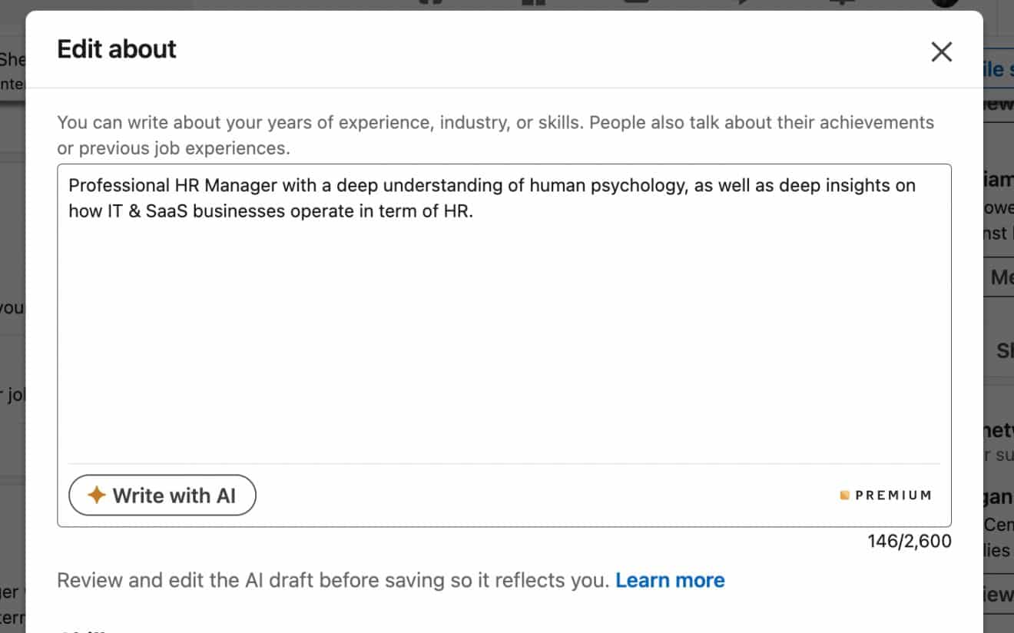Screen dimensions: 1014x633
Task: Close the Edit about dialog
Action: tap(941, 51)
